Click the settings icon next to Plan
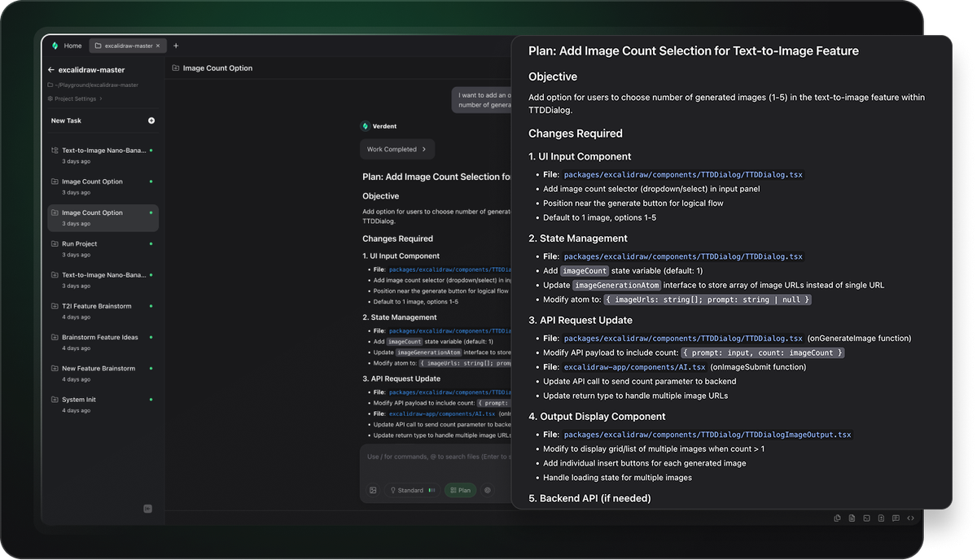The width and height of the screenshot is (977, 560). 488,490
